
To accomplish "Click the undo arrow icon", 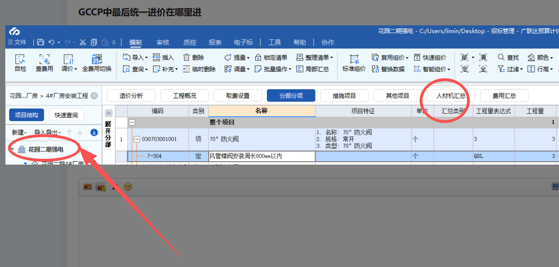I will [x=51, y=43].
